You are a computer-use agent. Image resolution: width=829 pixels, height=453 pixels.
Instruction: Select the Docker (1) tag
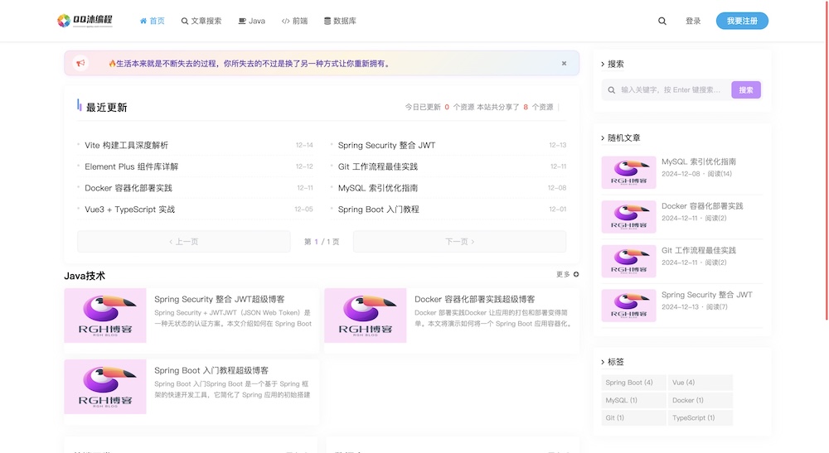tap(700, 400)
